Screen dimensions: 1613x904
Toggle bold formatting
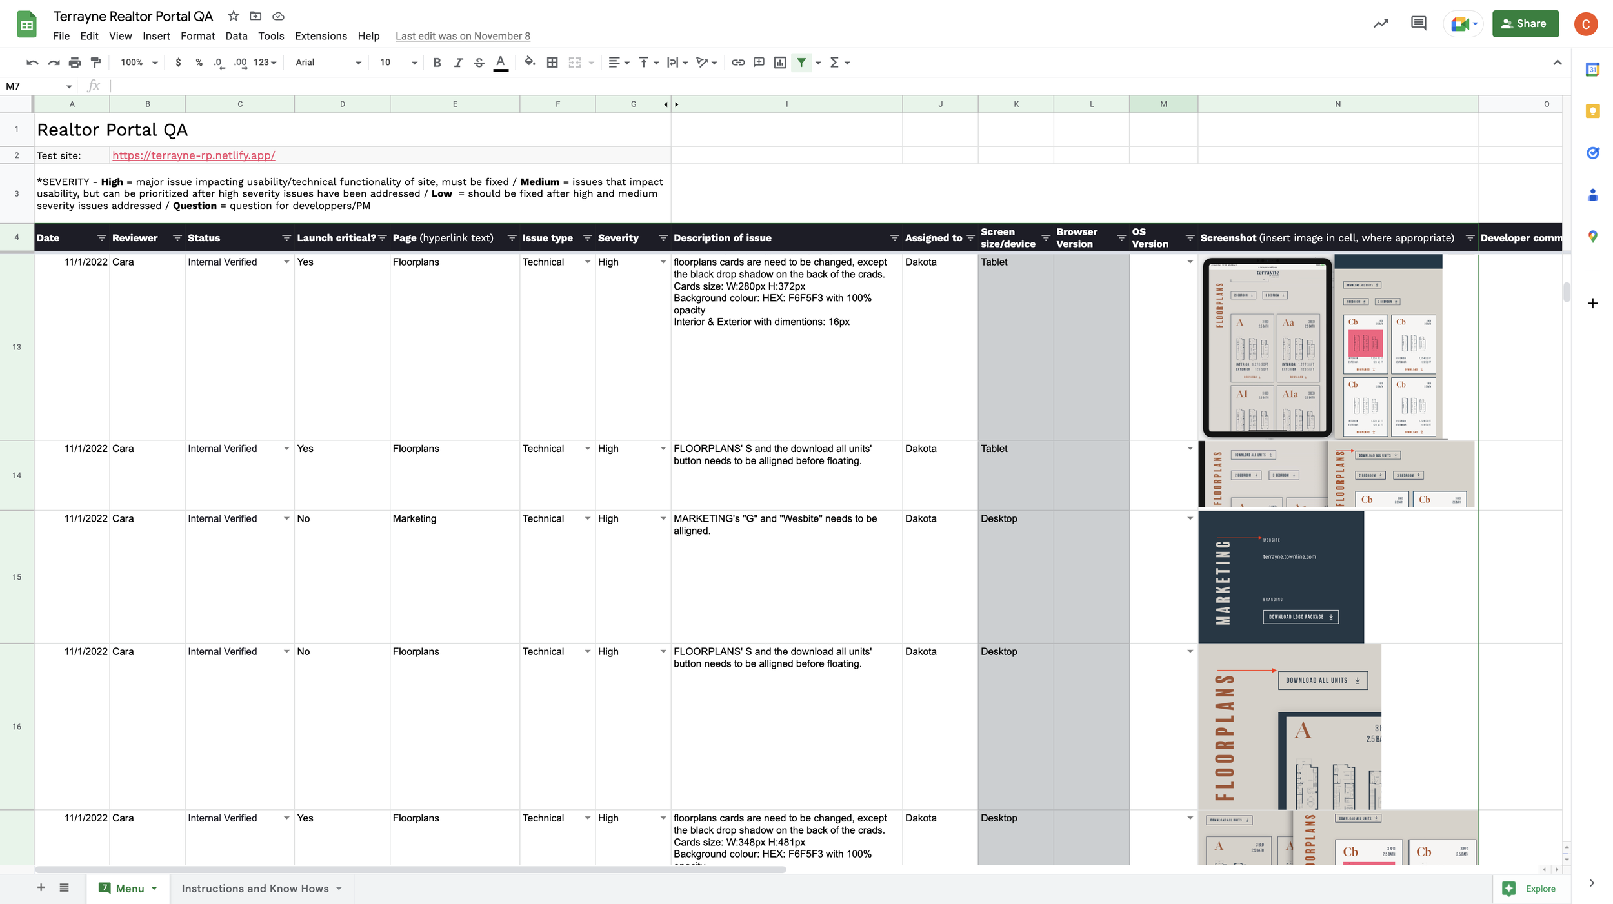(437, 63)
